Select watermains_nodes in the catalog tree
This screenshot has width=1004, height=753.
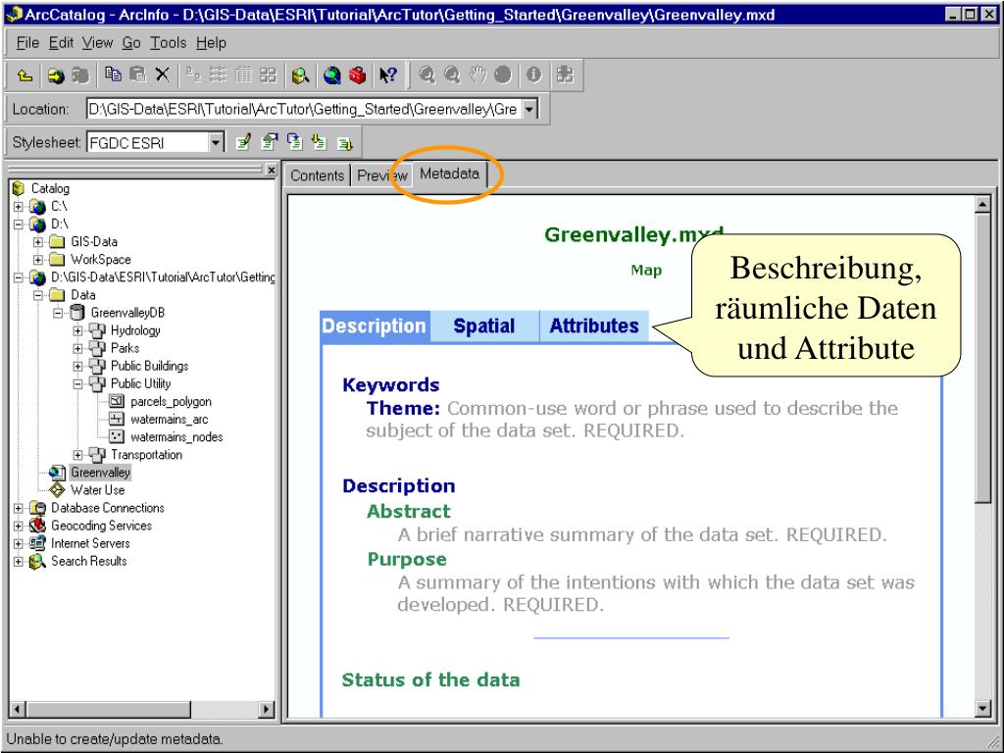pyautogui.click(x=176, y=437)
